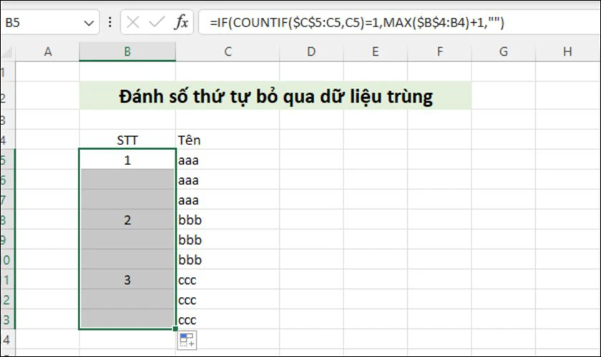
Task: Click the fill handle at selection corner
Action: 175,328
